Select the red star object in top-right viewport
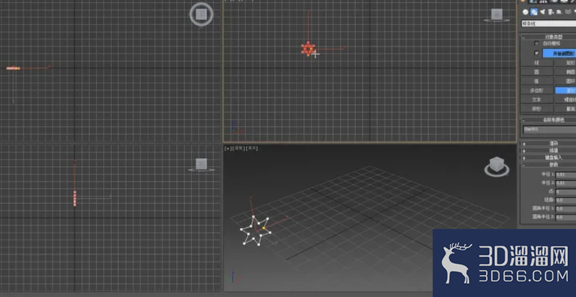Screen dimensions: 576x297 pyautogui.click(x=308, y=49)
